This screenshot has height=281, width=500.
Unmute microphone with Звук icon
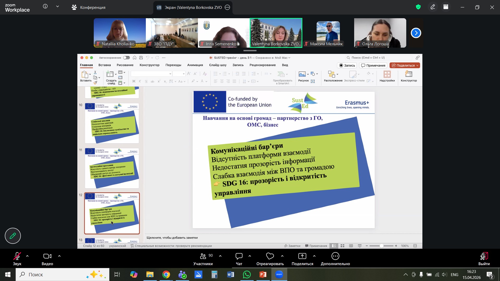point(17,256)
